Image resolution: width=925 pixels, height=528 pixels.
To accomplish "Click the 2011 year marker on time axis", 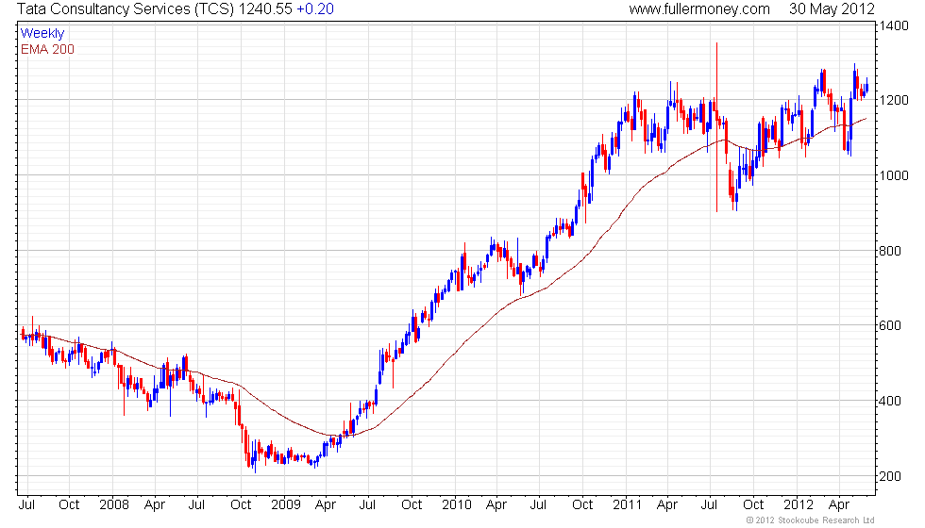I will coord(627,505).
